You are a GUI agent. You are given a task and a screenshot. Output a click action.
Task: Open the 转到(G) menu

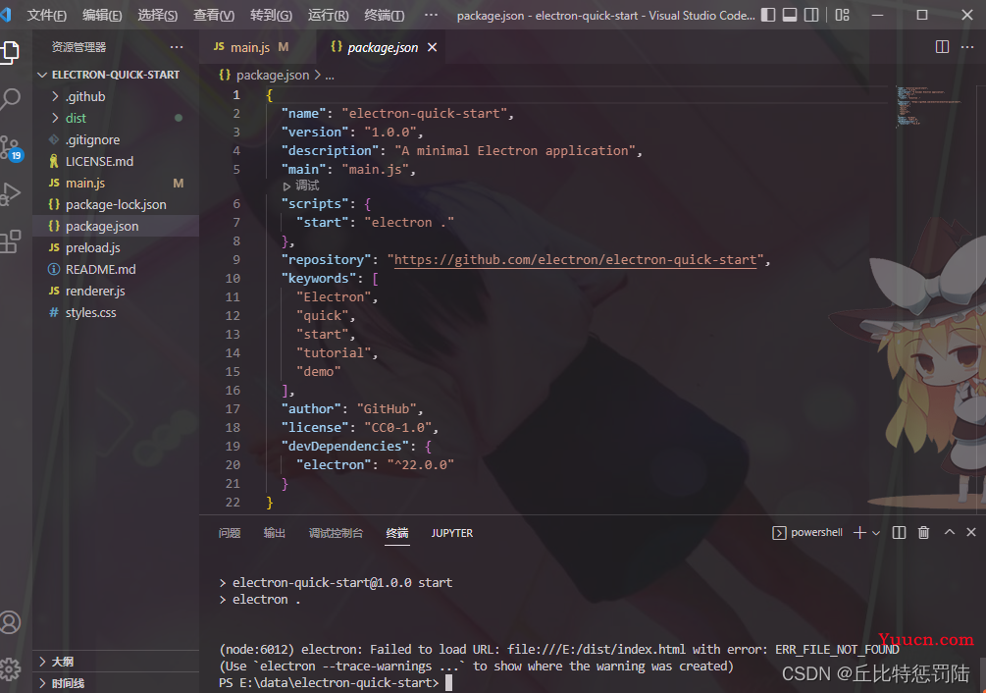pyautogui.click(x=271, y=15)
